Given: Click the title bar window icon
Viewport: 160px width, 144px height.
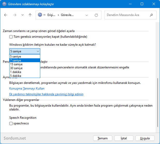Looking at the screenshot, I should pos(4,4).
